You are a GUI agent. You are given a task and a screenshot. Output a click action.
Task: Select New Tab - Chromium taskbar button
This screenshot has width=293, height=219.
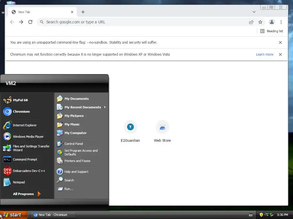coord(53,215)
